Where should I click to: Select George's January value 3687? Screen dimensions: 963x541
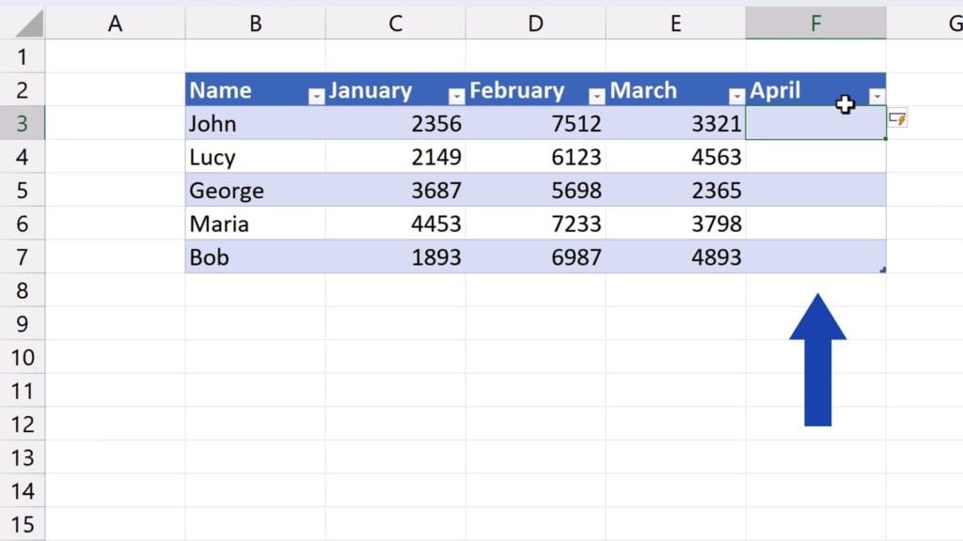click(396, 190)
